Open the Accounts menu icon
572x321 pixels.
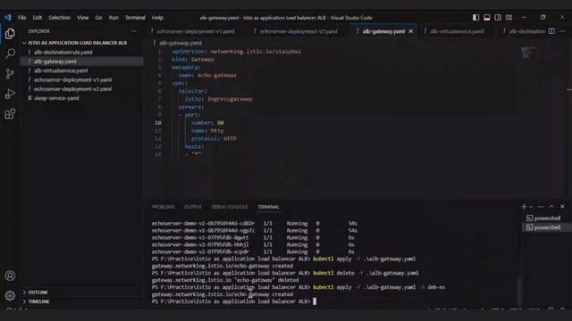click(10, 276)
